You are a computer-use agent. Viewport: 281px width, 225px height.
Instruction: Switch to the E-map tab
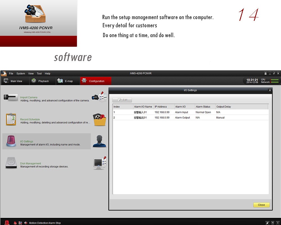pyautogui.click(x=65, y=81)
